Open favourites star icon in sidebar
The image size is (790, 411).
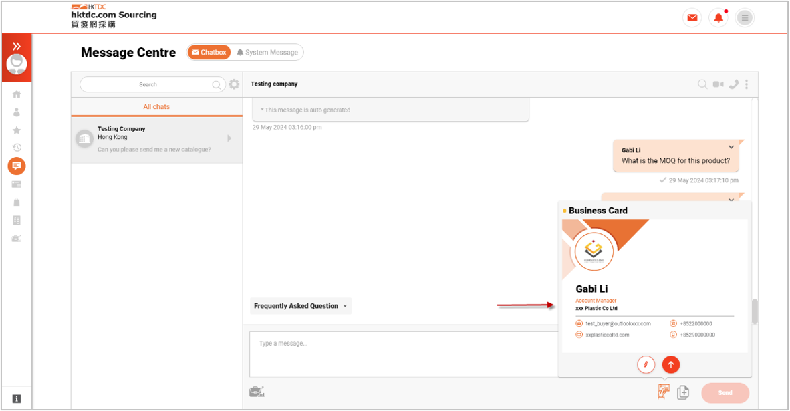[x=17, y=130]
